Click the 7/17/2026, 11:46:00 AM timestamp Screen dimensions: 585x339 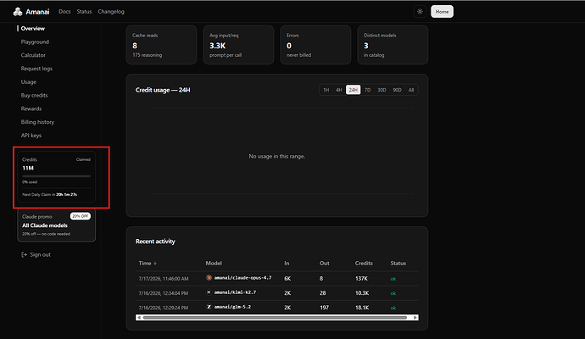click(x=164, y=279)
